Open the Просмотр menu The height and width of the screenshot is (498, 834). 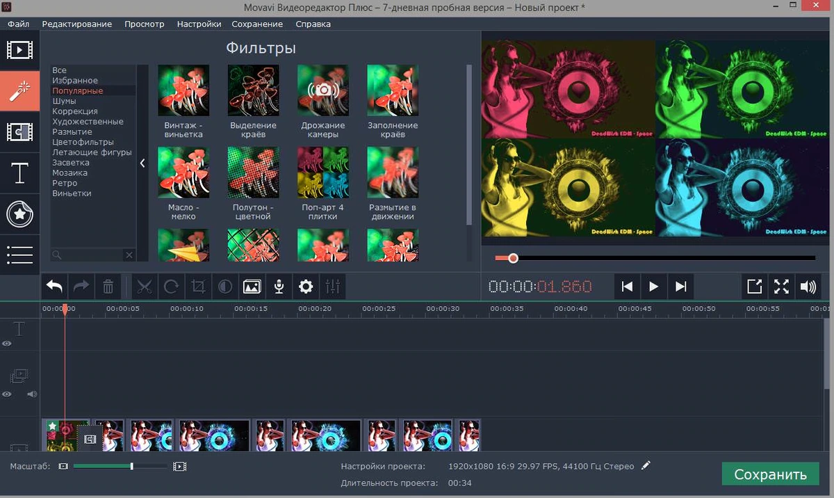pyautogui.click(x=145, y=24)
